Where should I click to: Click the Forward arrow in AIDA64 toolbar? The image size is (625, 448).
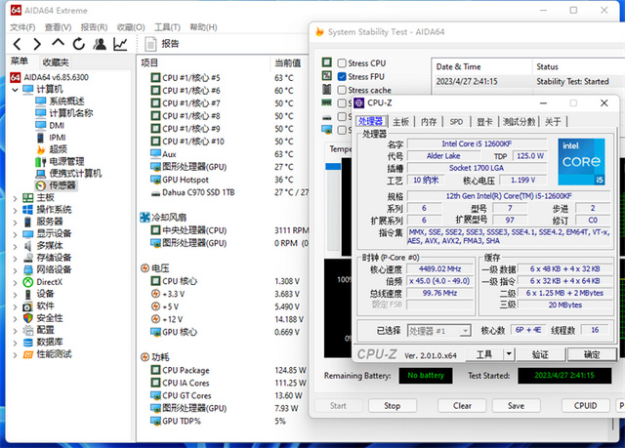point(36,44)
